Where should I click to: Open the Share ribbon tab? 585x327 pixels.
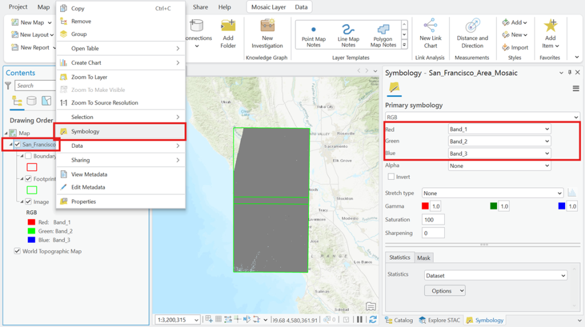click(x=200, y=7)
